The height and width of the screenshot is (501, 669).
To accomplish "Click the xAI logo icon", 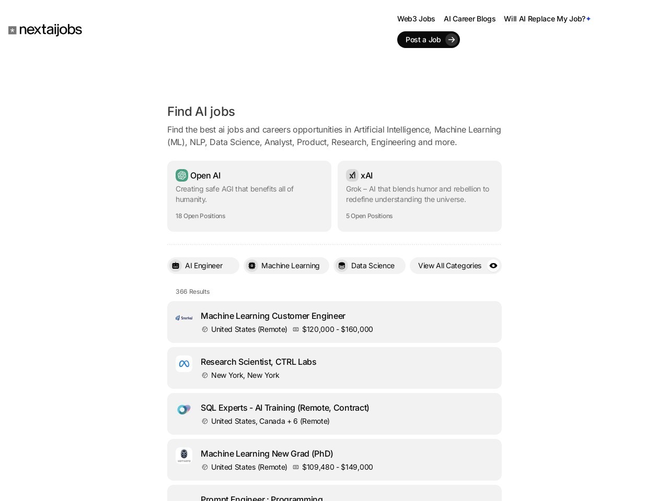I will 352,175.
